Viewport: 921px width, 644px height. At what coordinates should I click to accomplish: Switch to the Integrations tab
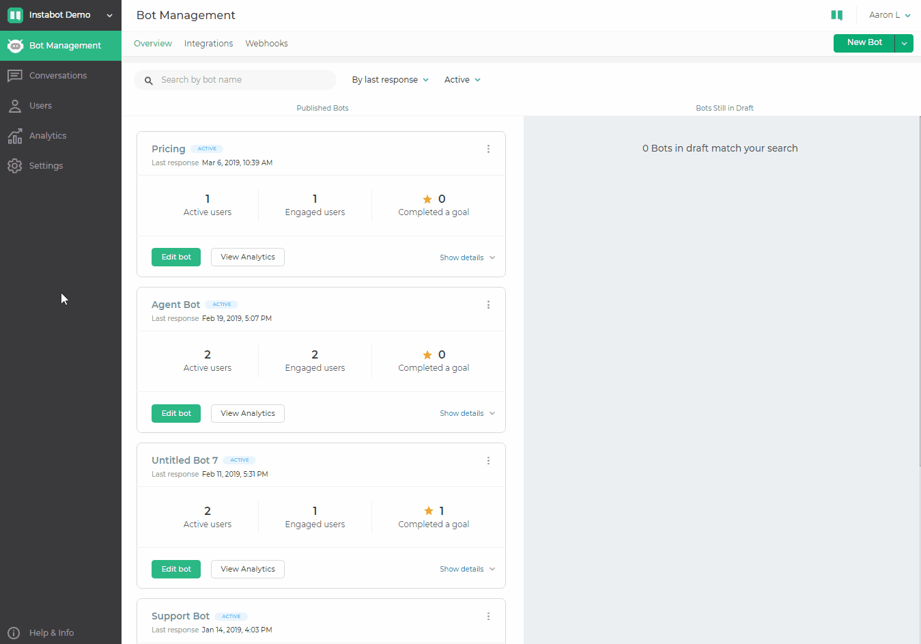(x=208, y=44)
